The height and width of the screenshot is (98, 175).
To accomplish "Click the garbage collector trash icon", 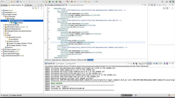I will point(136,95).
